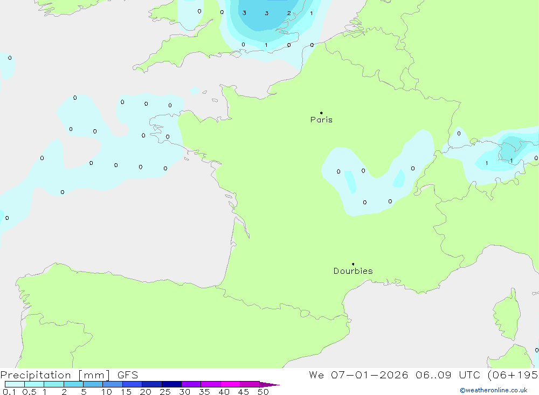Click the 'Precipitation [mm]' legend title
This screenshot has width=539, height=395.
(56, 375)
